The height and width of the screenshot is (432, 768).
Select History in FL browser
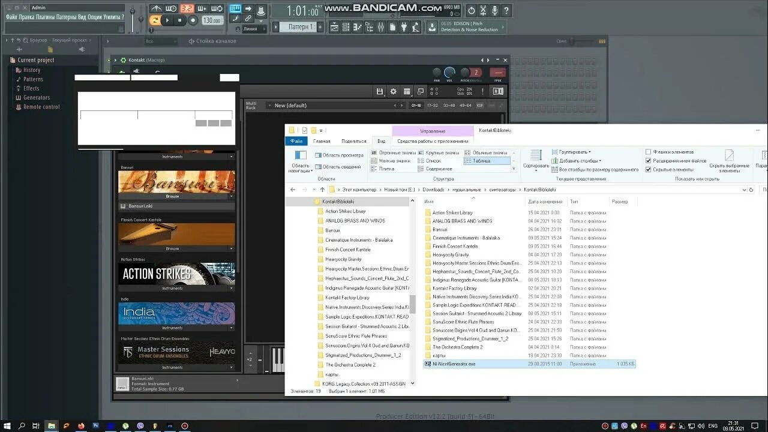point(32,70)
